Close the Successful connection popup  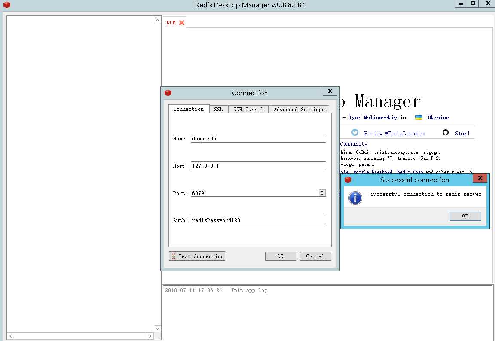tap(480, 178)
